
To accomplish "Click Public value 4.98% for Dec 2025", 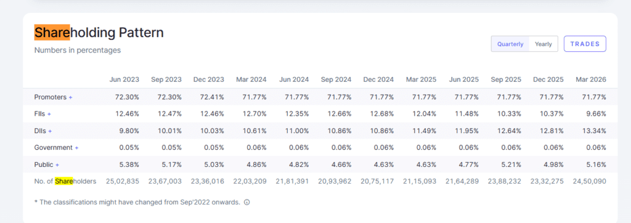I will [x=554, y=165].
